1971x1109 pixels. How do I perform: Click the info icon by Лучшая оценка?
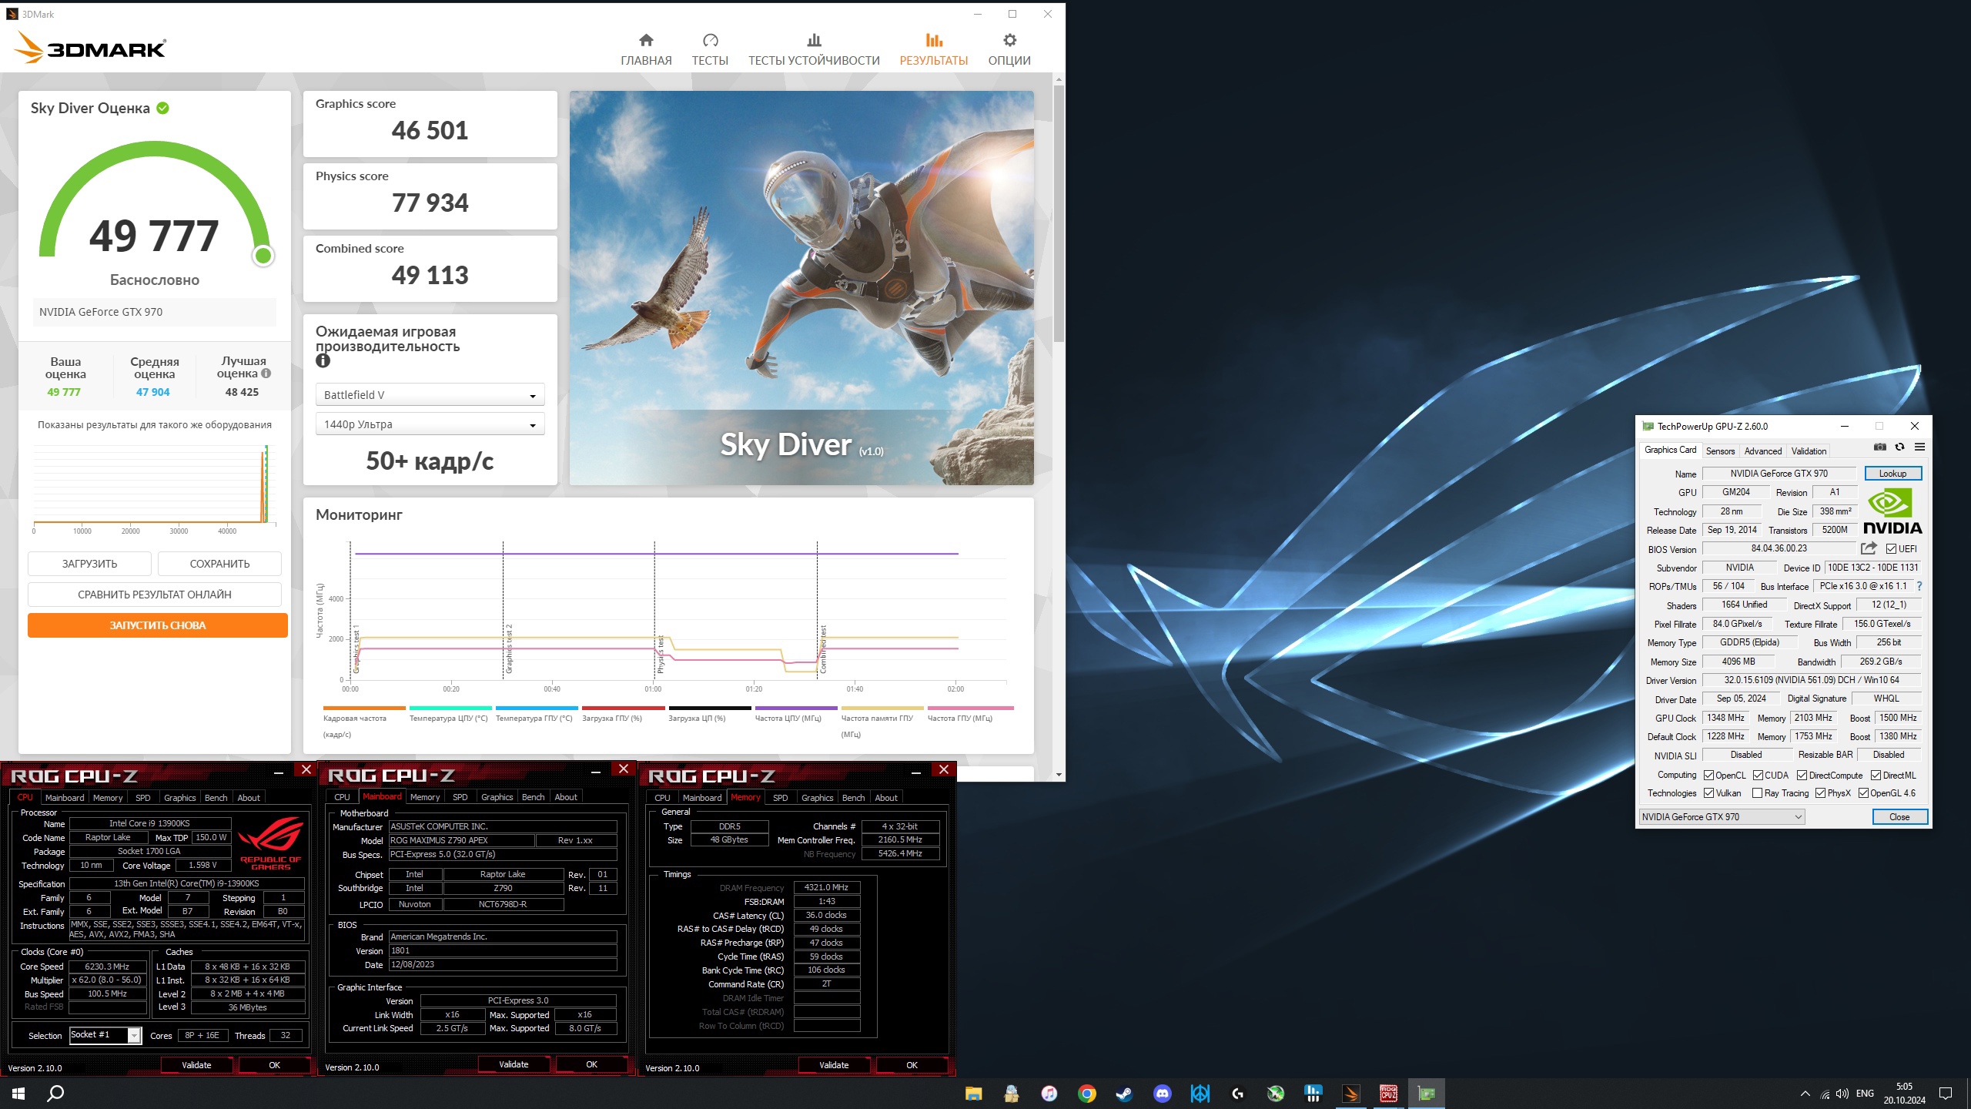pos(266,374)
